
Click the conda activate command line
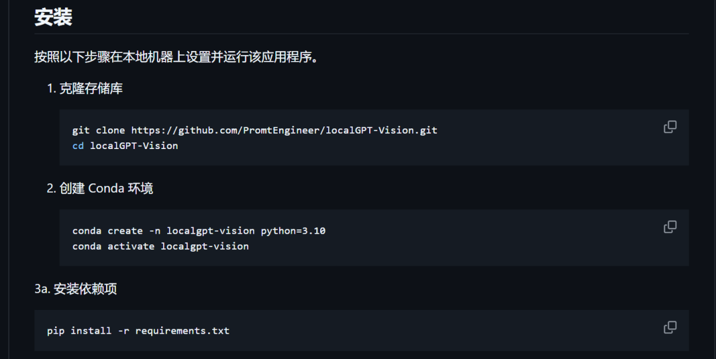(x=160, y=246)
